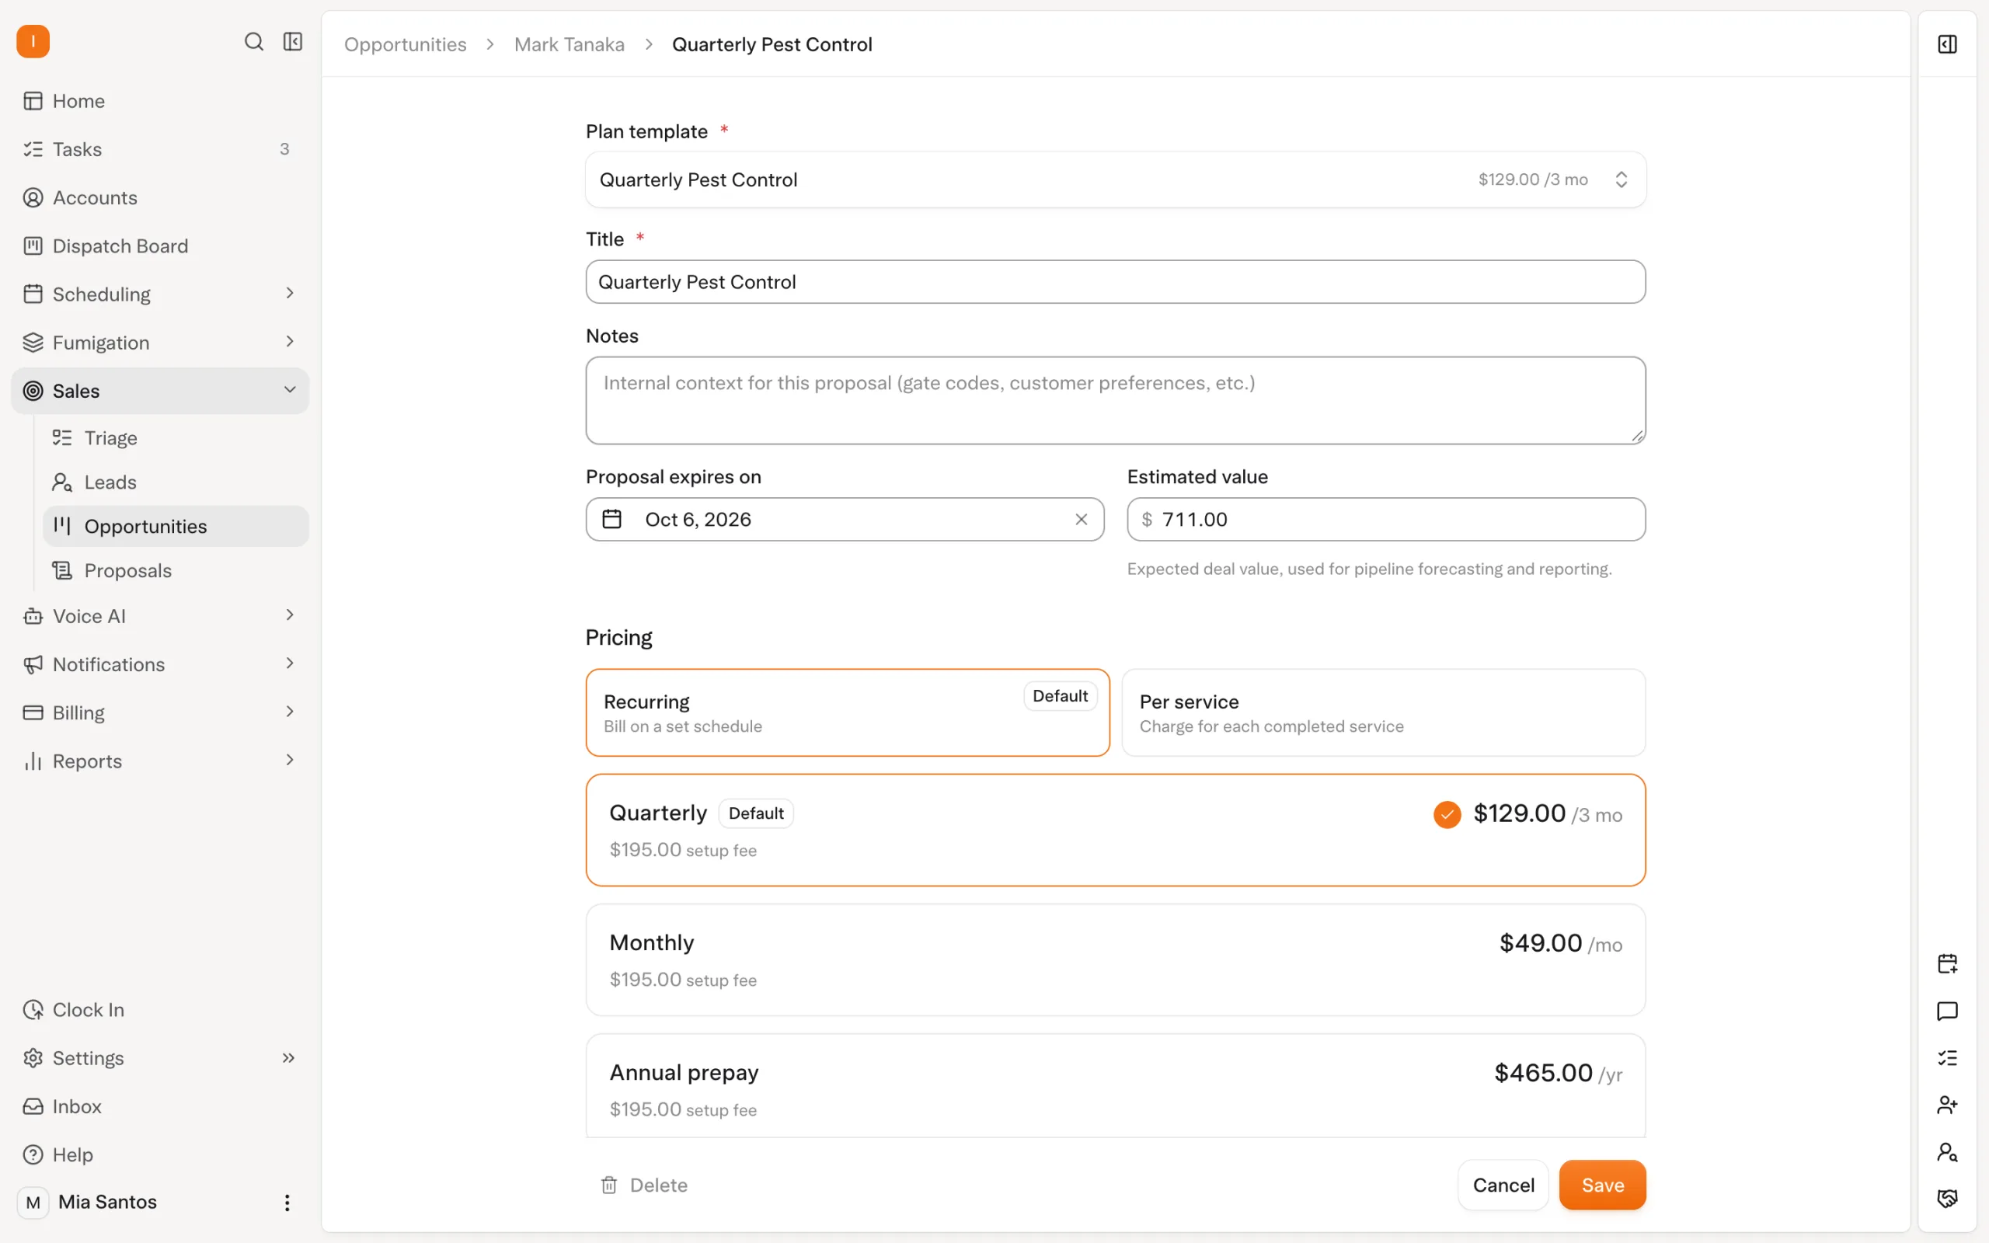Open the chat bubble icon in right rail
This screenshot has height=1243, width=1989.
(1947, 1011)
